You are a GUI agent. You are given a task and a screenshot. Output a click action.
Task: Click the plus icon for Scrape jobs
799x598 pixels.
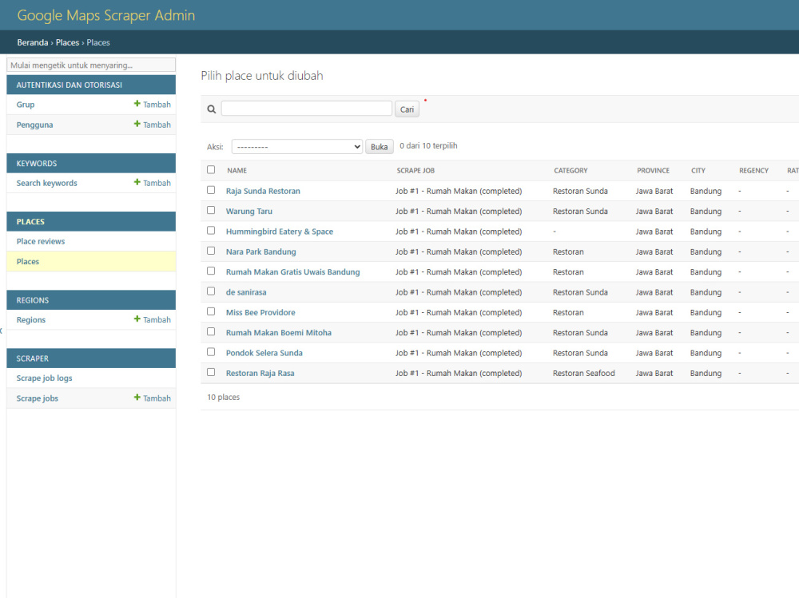pos(137,398)
